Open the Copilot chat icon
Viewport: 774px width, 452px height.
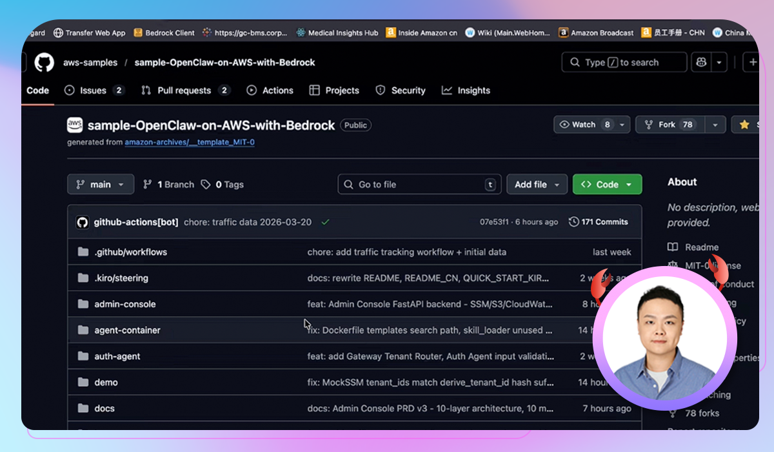[700, 63]
